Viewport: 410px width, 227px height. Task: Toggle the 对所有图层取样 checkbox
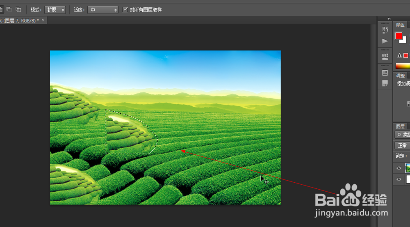pyautogui.click(x=125, y=10)
